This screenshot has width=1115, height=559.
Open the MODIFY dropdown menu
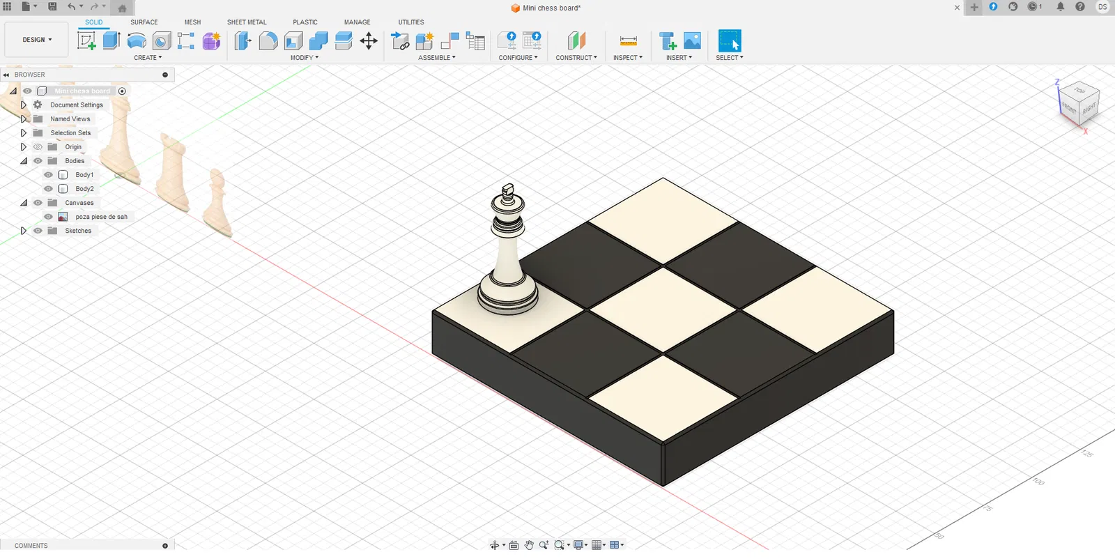(x=305, y=58)
